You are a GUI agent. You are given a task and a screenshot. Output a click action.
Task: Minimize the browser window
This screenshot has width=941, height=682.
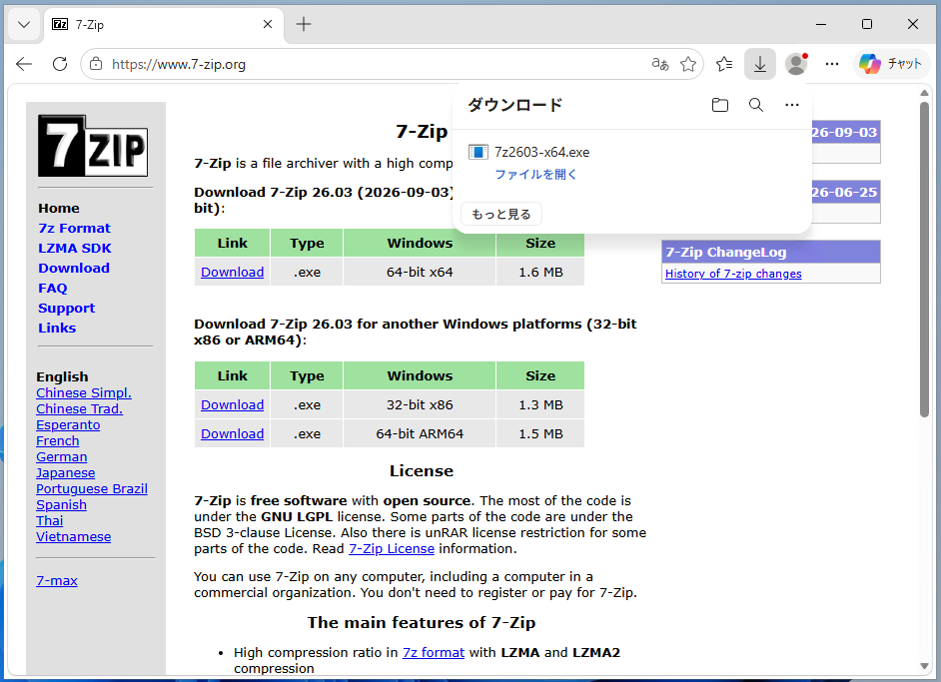point(821,24)
